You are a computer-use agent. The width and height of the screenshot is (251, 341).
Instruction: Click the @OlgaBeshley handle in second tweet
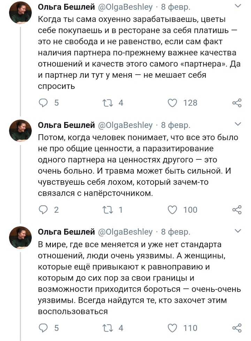[125, 125]
